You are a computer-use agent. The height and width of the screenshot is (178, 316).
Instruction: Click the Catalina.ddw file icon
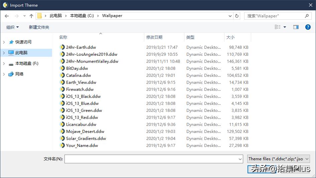tap(62, 75)
